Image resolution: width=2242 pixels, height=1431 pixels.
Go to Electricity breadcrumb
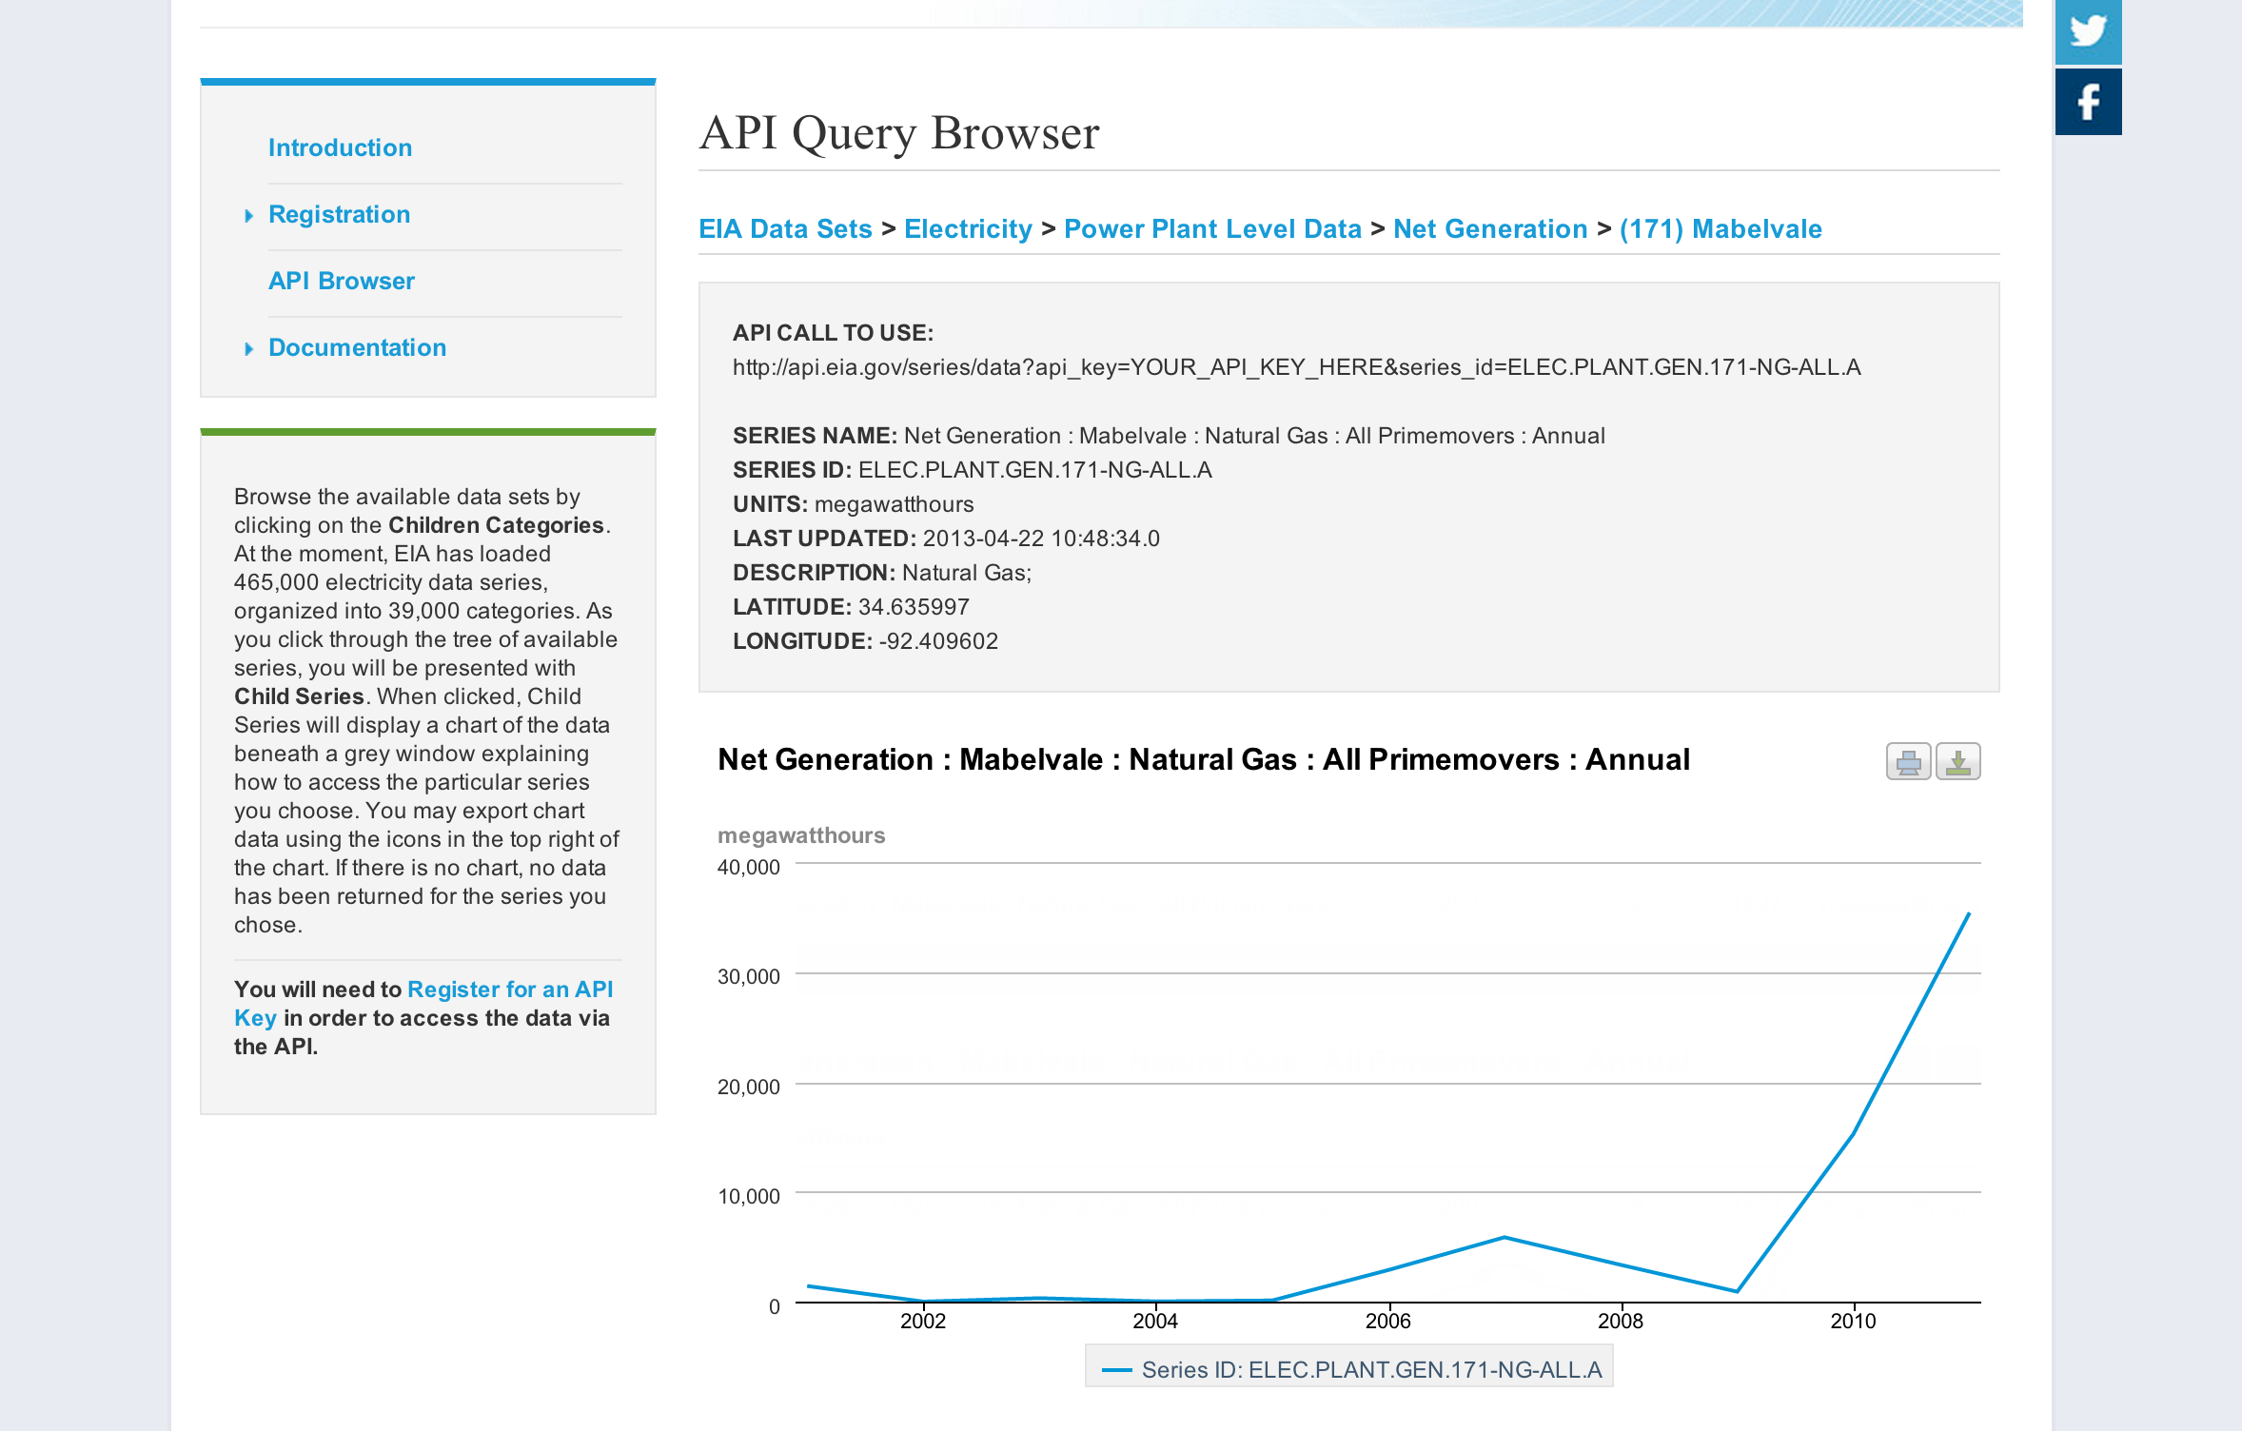coord(968,228)
